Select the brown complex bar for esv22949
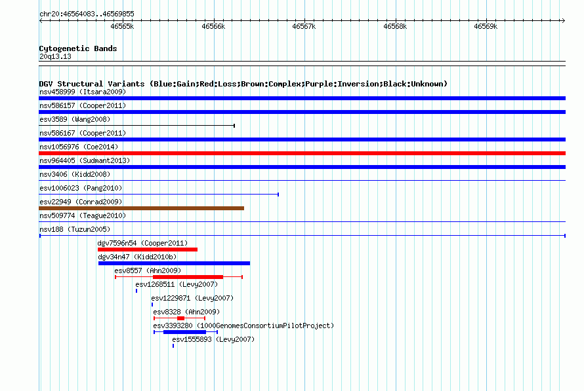Screen dimensions: 584x391 [142, 208]
